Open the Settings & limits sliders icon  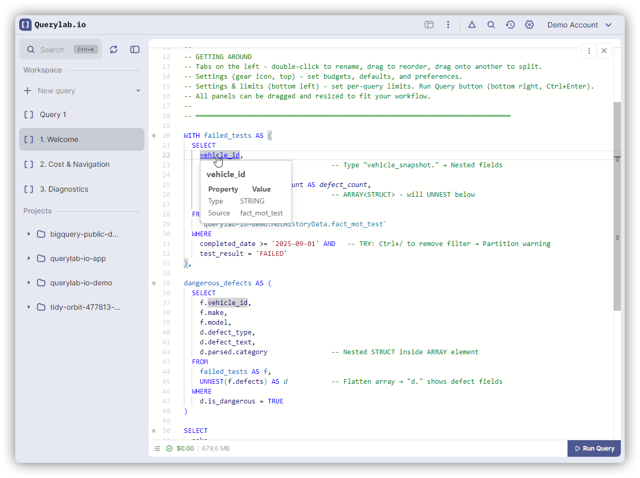[x=157, y=448]
